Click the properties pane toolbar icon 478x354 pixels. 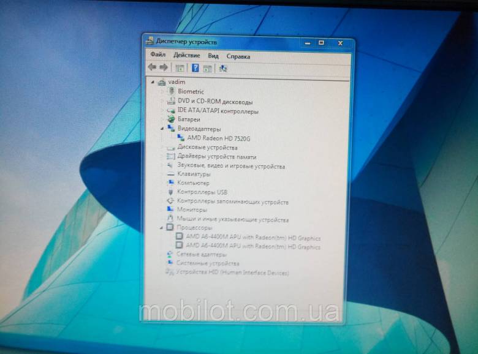[x=208, y=69]
